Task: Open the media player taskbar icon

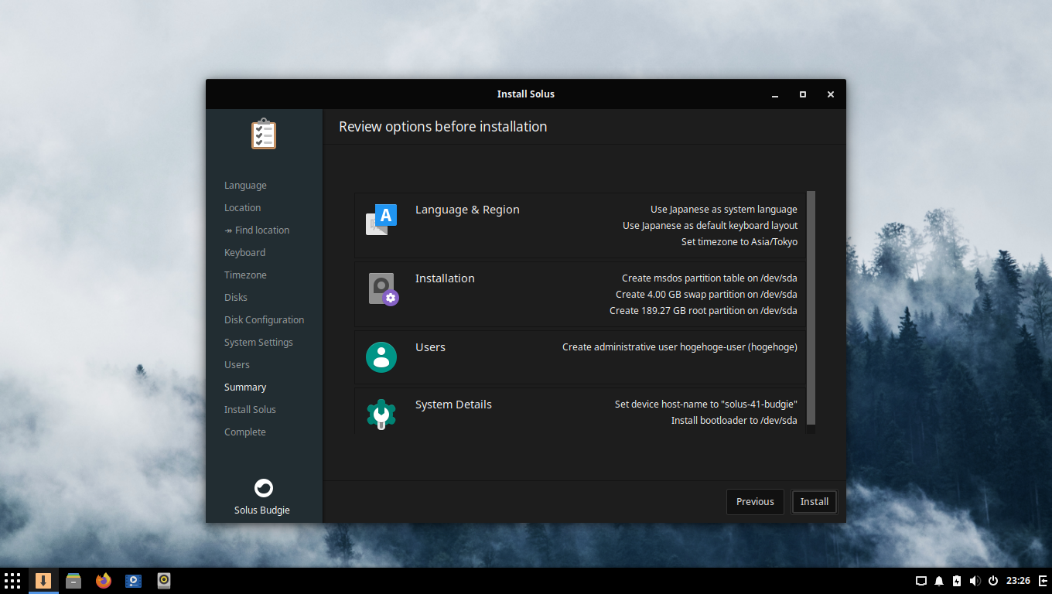Action: click(x=134, y=581)
